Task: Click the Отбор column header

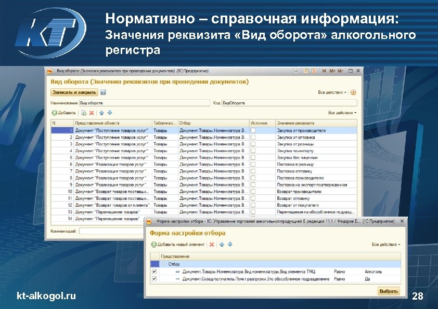Action: point(213,123)
